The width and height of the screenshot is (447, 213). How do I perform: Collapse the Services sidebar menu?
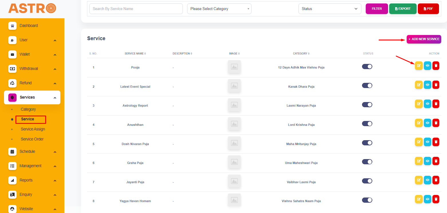[32, 97]
